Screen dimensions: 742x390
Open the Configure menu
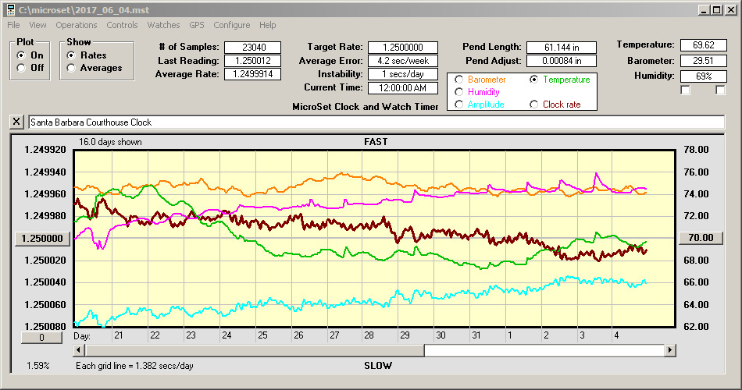231,26
